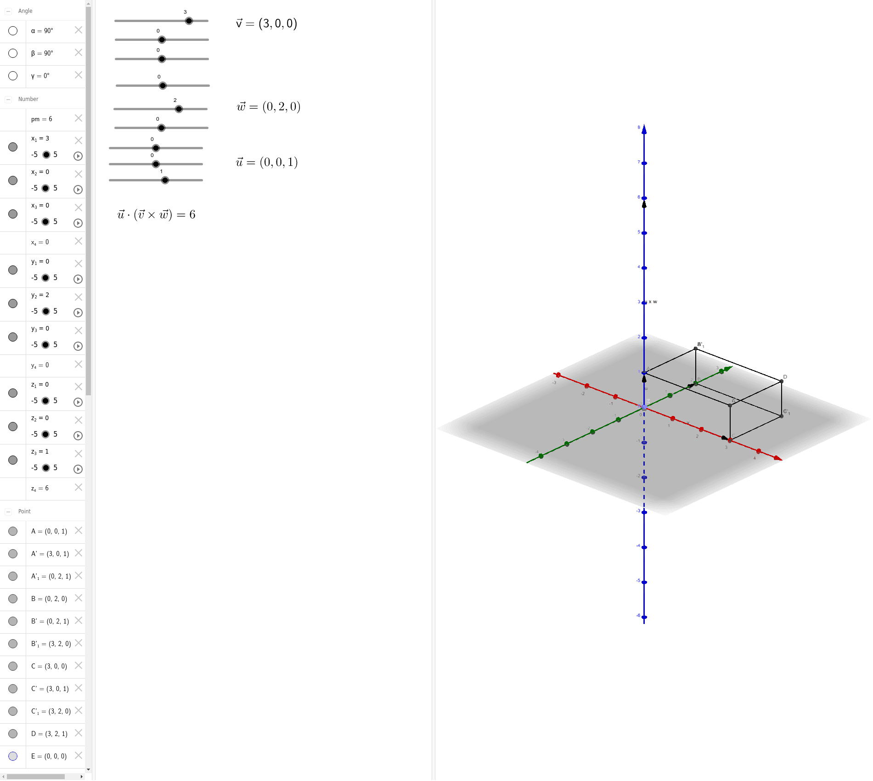
Task: Delete angle γ = 0°
Action: point(78,75)
